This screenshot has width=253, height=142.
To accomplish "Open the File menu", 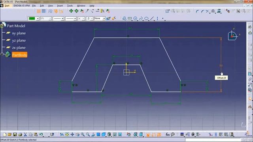I will click(x=34, y=6).
